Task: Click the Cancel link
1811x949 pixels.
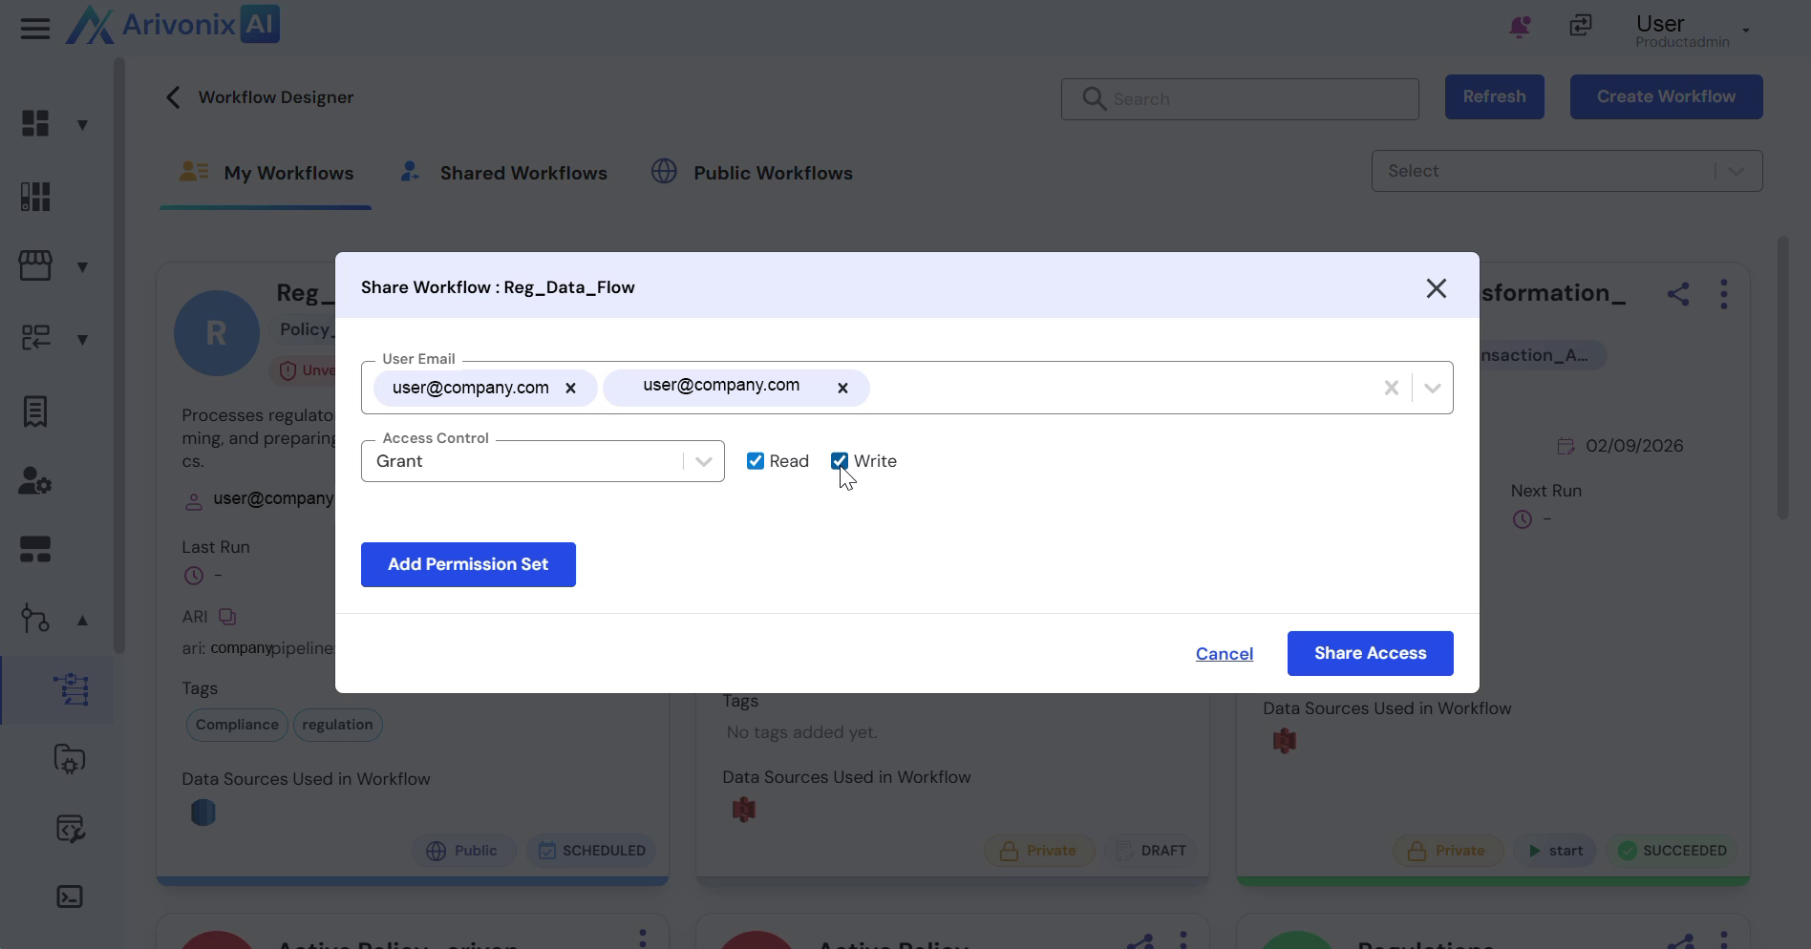Action: click(1224, 654)
